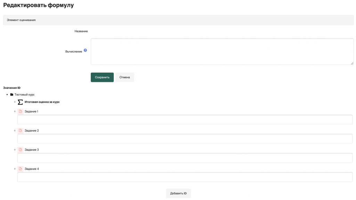Collapse the Элемент оценивания section header
Image resolution: width=356 pixels, height=200 pixels.
(21, 20)
